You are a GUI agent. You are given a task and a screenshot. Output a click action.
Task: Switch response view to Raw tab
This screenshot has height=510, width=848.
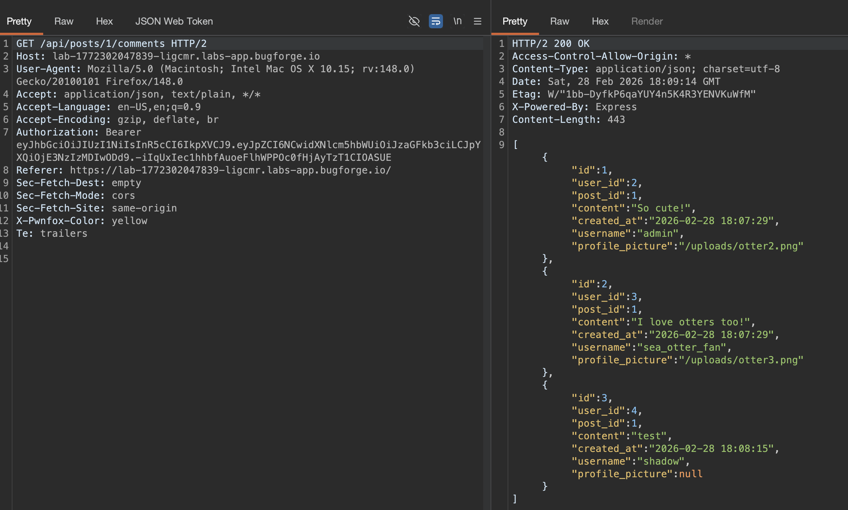tap(560, 21)
